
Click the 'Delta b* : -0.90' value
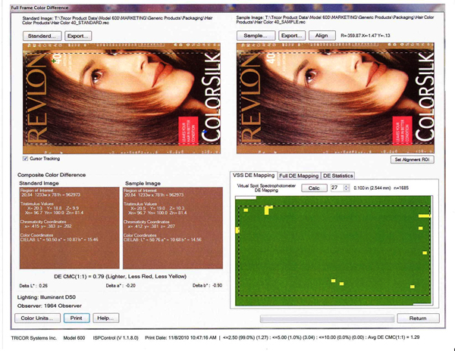208,286
